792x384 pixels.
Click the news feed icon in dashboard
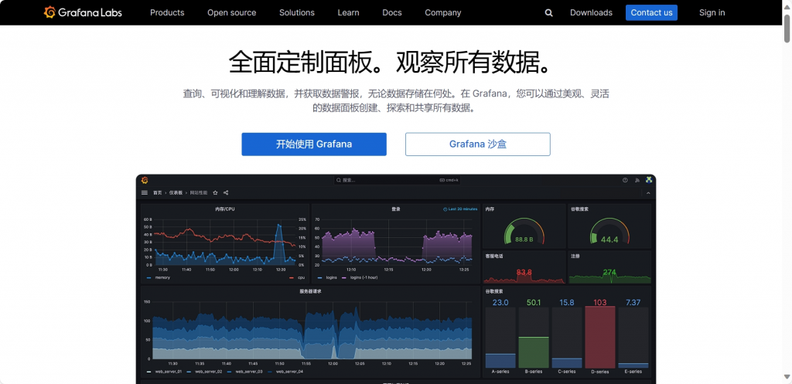637,180
